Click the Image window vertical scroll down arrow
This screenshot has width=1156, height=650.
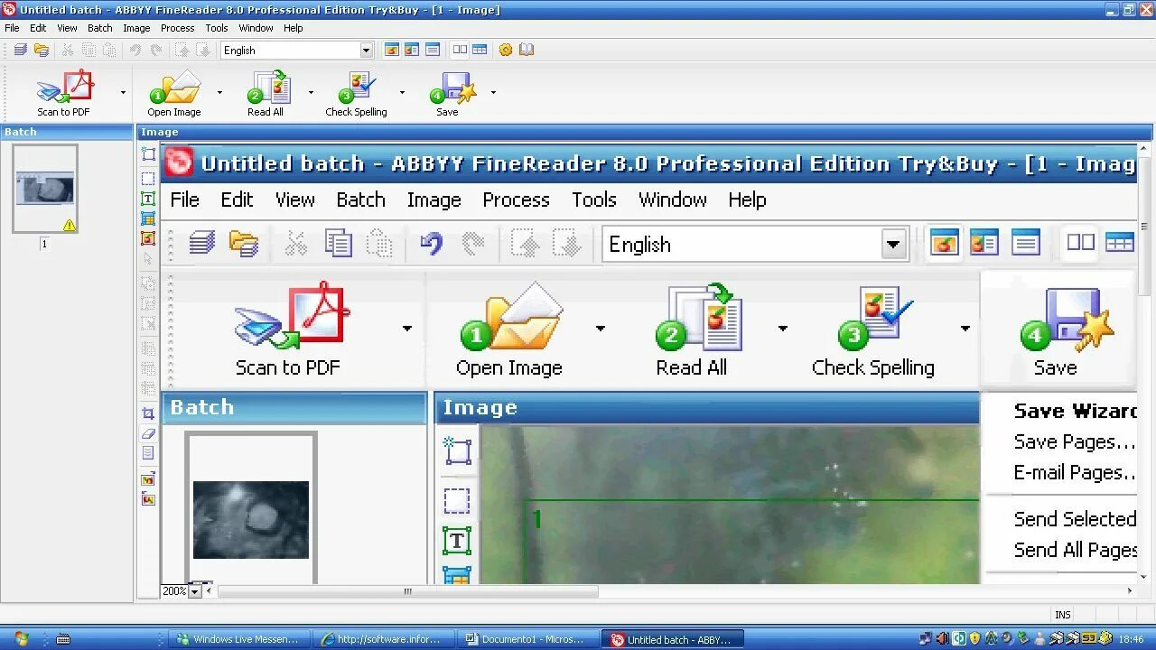1144,577
